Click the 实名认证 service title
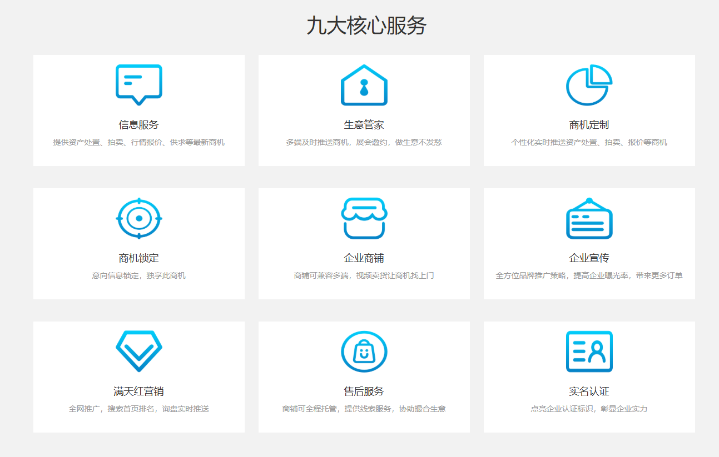The height and width of the screenshot is (457, 719). (589, 391)
